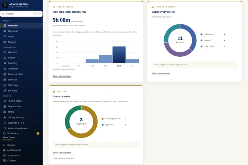Expand Show the numbers under team donut
The height and width of the screenshot is (165, 248).
(x=161, y=74)
